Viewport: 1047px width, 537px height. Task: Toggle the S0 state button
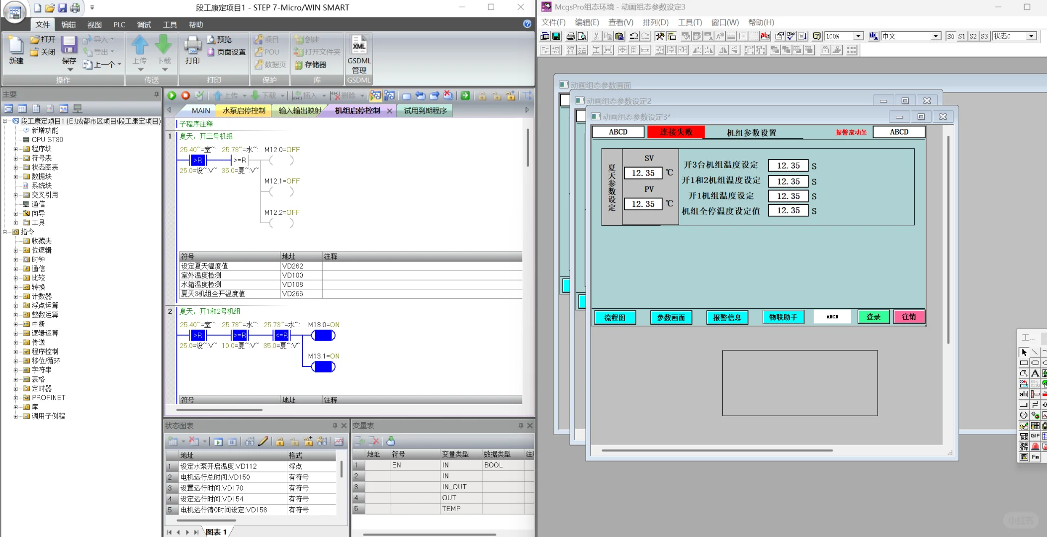point(951,36)
